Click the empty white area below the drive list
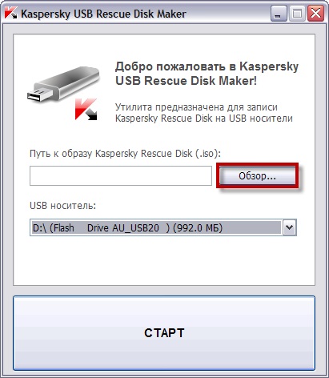Screen dimensions: 329x378 click(x=164, y=260)
